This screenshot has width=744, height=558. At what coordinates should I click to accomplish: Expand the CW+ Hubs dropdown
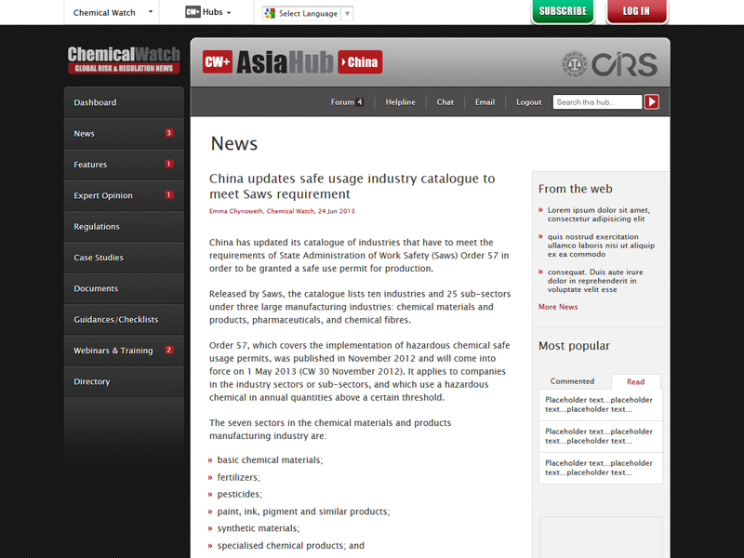pos(208,13)
